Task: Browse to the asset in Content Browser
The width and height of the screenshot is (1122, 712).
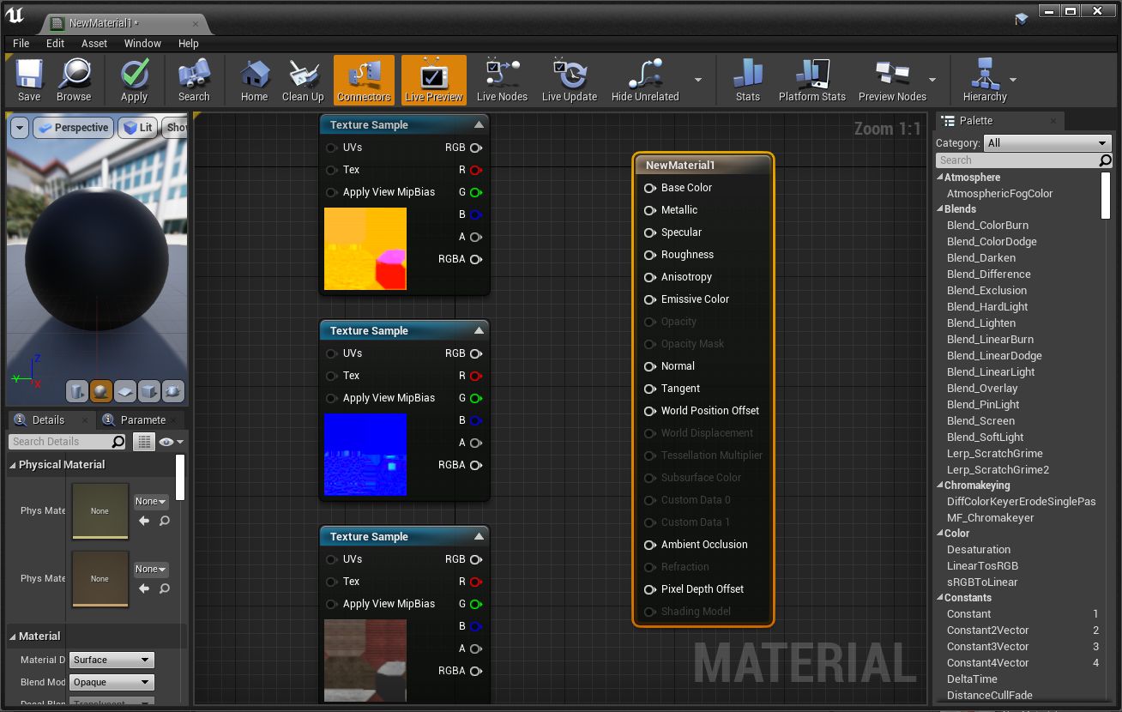Action: pyautogui.click(x=74, y=80)
